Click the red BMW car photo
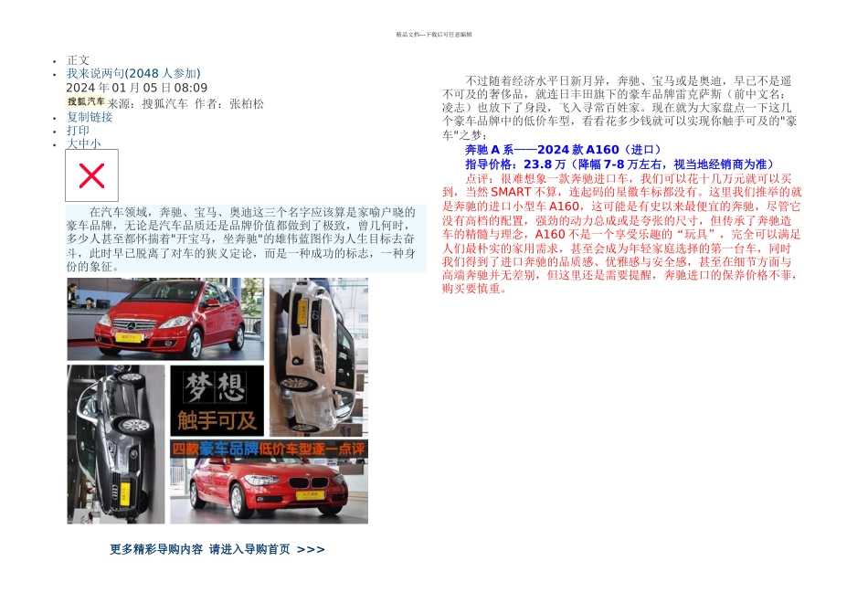Viewport: 868px width, 614px height. (269, 490)
